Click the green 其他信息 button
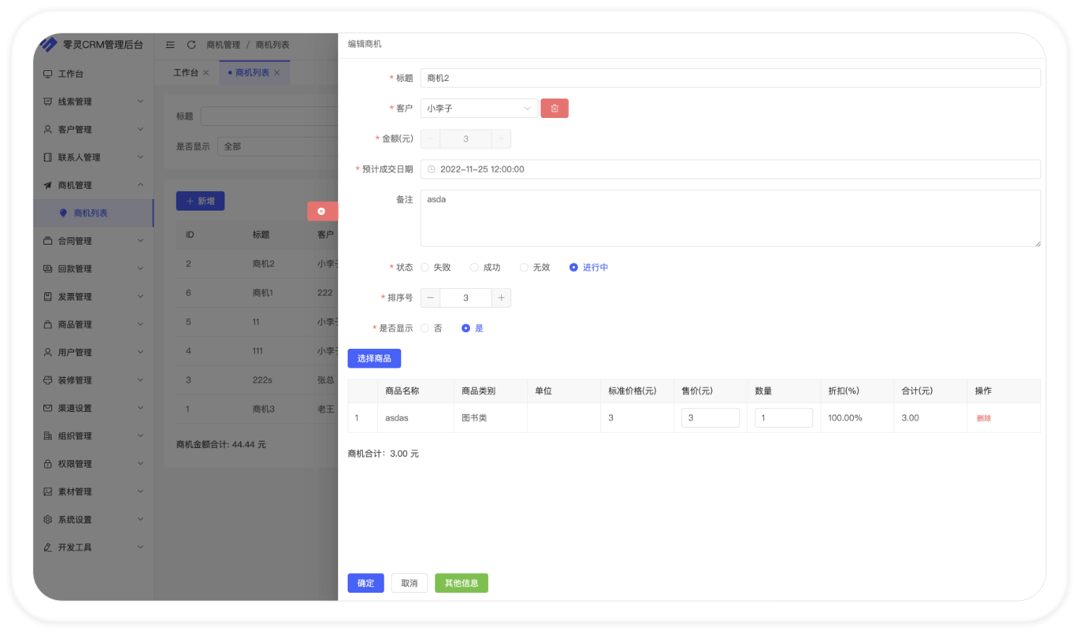Image resolution: width=1079 pixels, height=634 pixels. pos(461,583)
